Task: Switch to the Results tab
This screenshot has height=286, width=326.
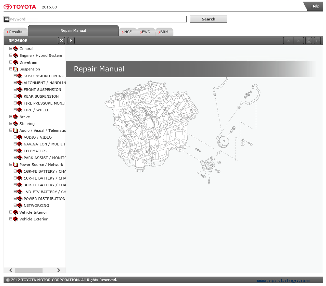Action: (x=16, y=32)
